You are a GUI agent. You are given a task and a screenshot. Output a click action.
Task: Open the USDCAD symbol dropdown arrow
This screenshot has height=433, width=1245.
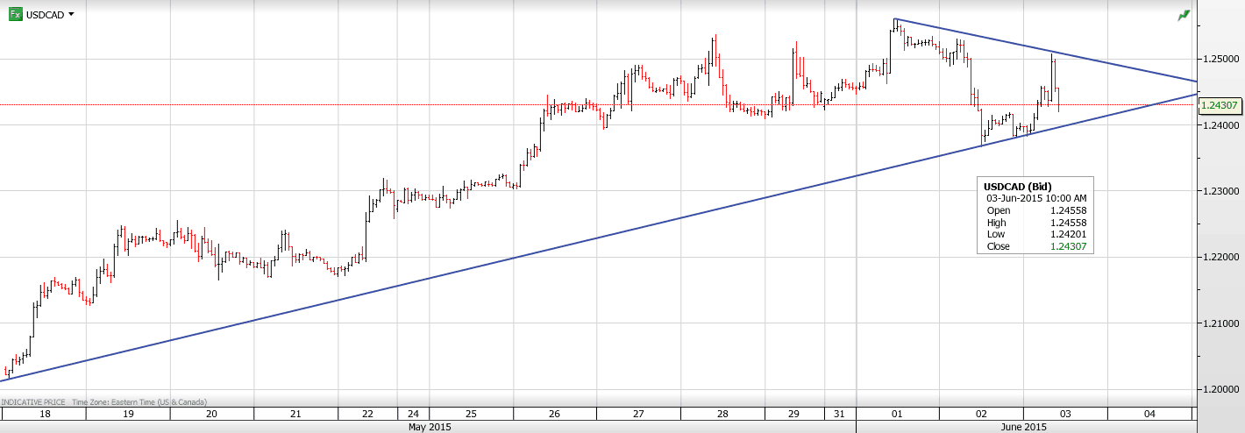coord(71,15)
